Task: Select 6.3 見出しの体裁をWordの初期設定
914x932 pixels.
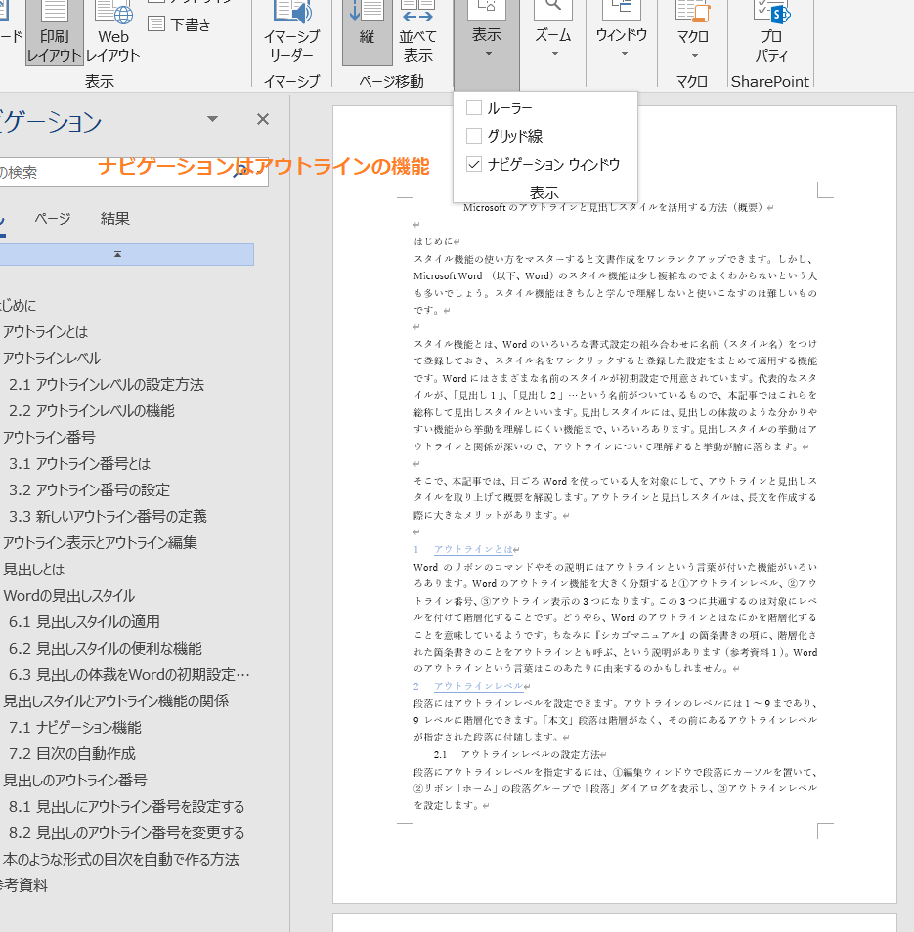Action: [x=129, y=675]
